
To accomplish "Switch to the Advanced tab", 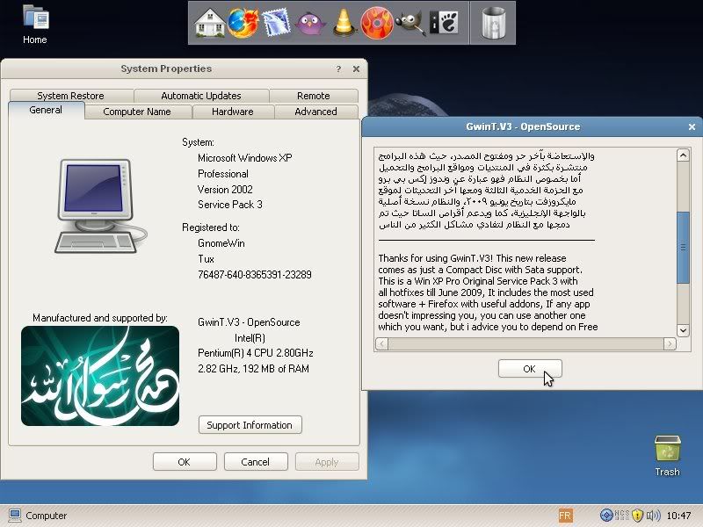I will point(315,112).
